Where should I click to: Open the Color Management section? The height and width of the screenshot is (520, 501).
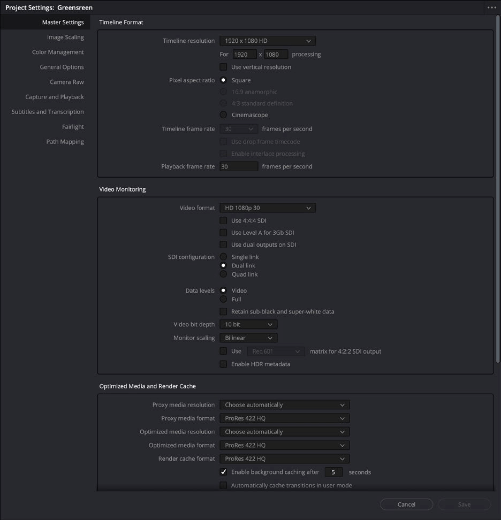[x=59, y=52]
